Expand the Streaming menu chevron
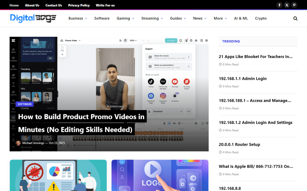Image resolution: width=307 pixels, height=191 pixels. pos(162,18)
